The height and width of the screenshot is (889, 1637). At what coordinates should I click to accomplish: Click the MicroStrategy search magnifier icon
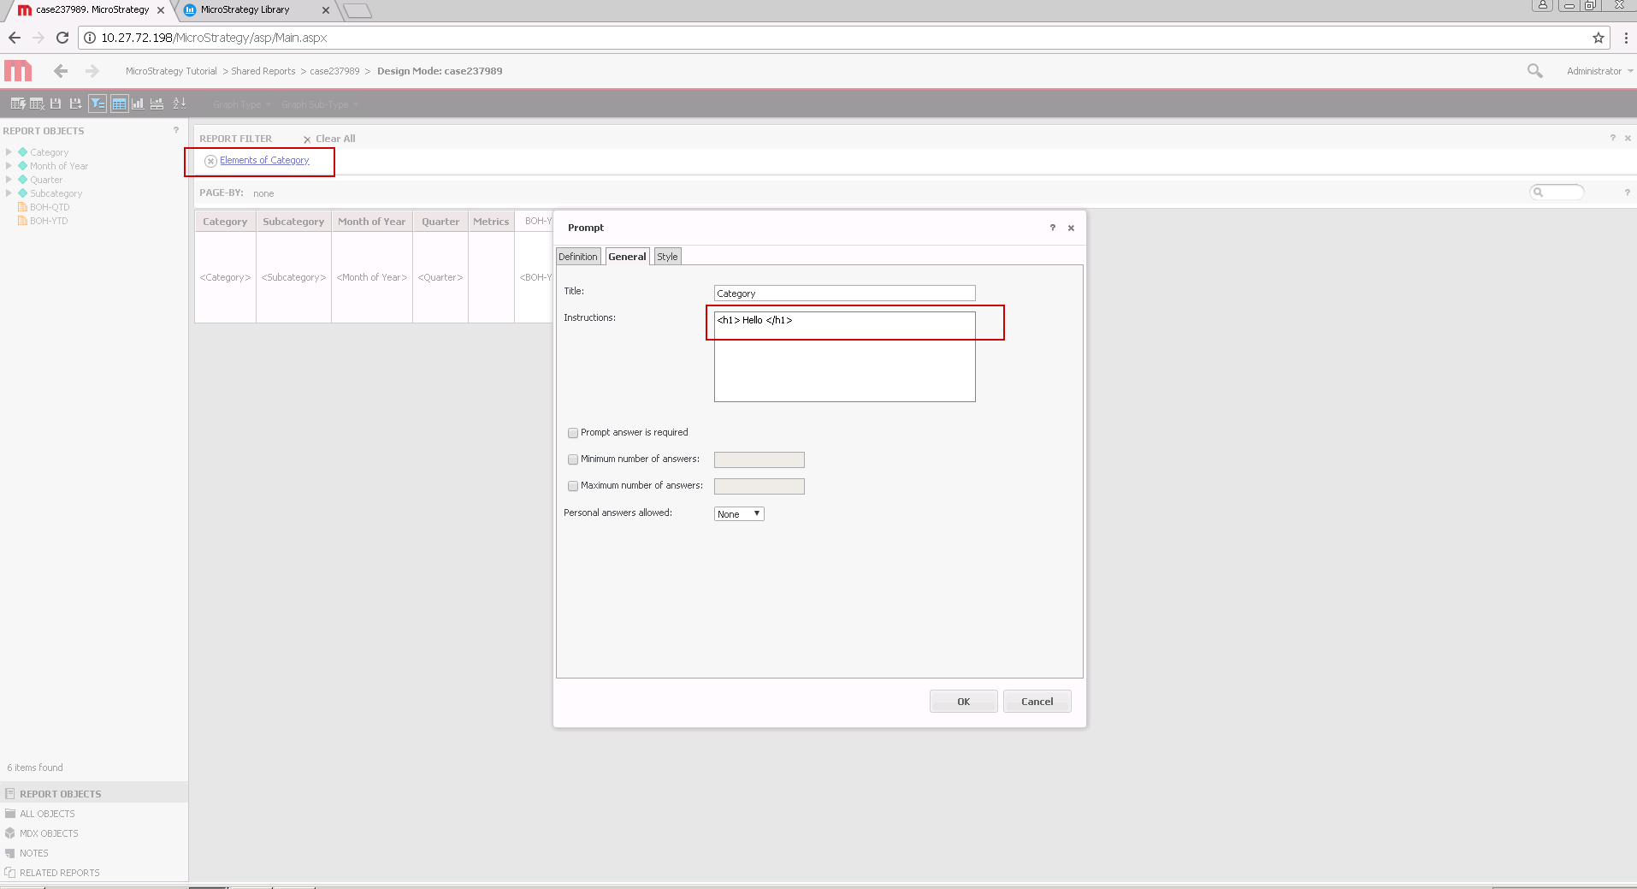[x=1535, y=71]
